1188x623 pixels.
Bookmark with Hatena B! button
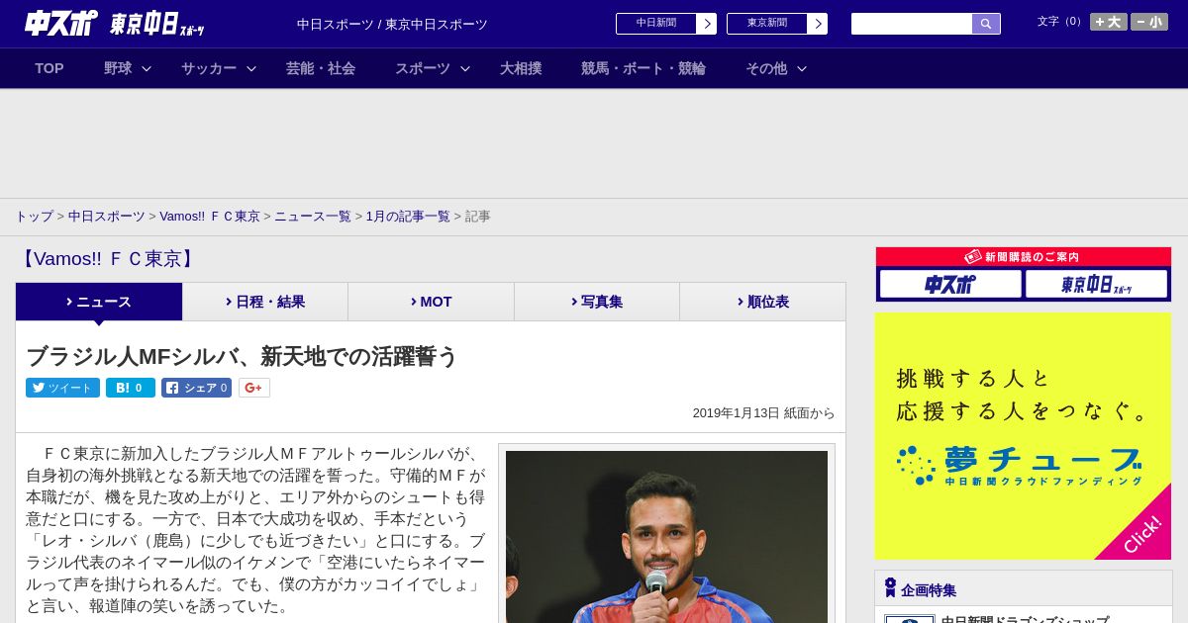click(x=131, y=388)
